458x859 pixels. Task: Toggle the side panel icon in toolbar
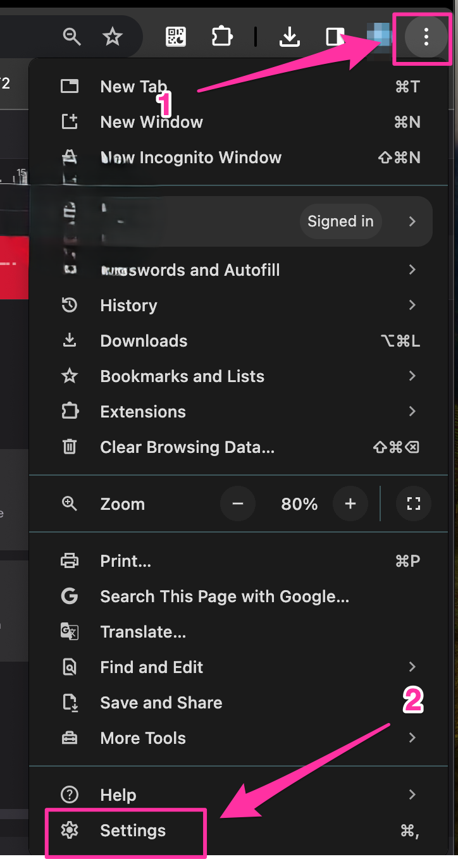(x=335, y=37)
